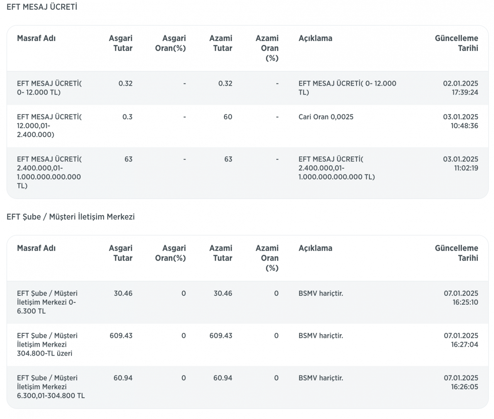Click Masraf Adı header in first table
Screen dimensions: 494x419
pos(36,38)
